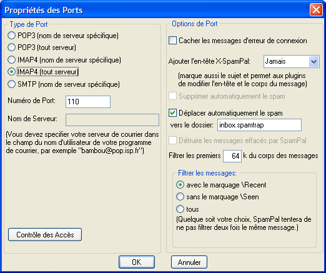The image size is (326, 273).
Task: Click the Filtrer les premiers 64 k field
Action: click(x=232, y=156)
